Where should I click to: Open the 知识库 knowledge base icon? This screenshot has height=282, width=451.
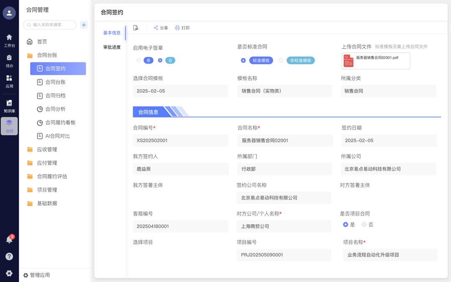(x=9, y=105)
